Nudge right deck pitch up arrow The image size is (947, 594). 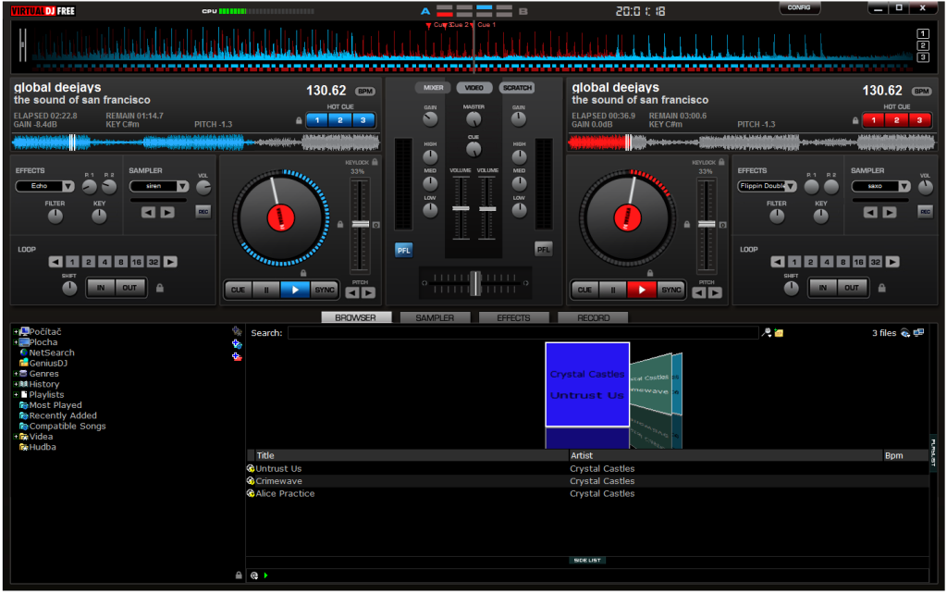(x=715, y=293)
